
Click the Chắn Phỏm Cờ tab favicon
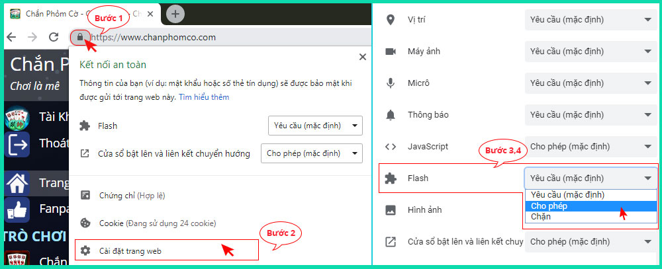16,13
